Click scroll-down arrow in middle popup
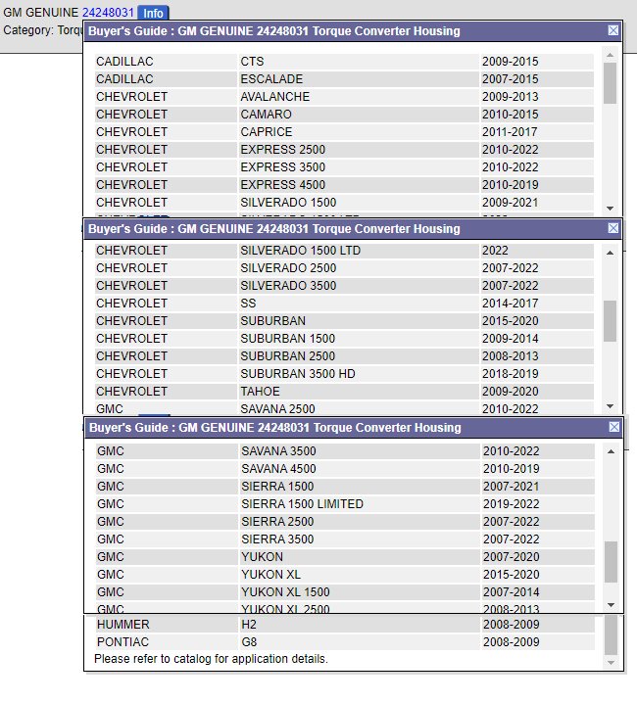 click(x=610, y=406)
